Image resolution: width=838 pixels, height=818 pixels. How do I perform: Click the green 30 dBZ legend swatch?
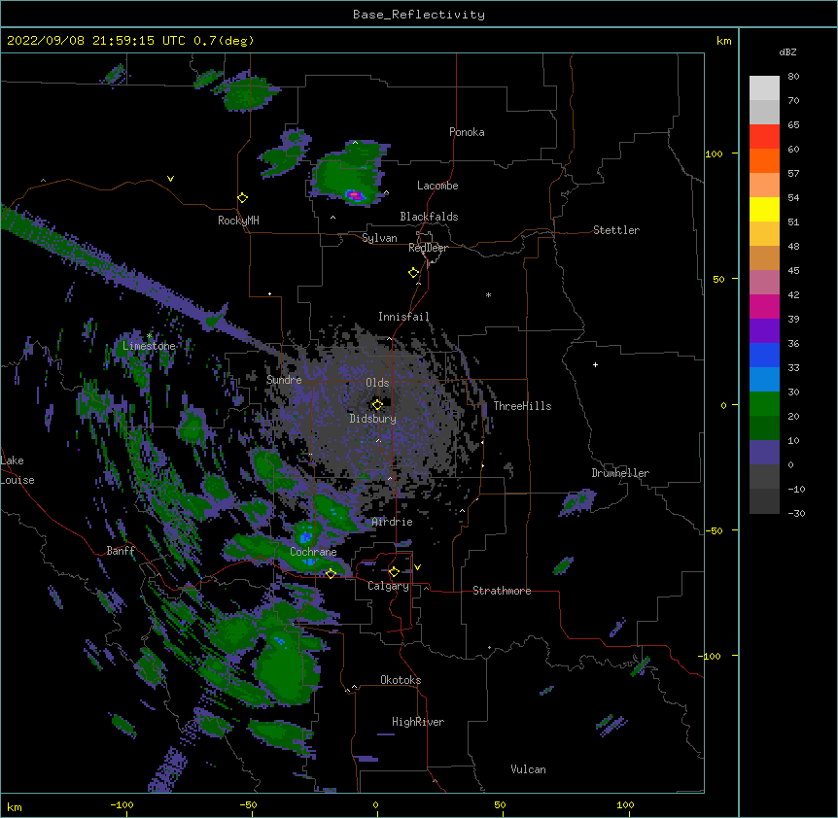point(764,404)
